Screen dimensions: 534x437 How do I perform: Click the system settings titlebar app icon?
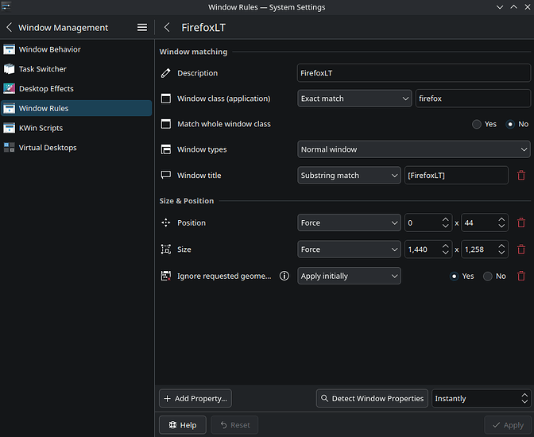coord(6,6)
